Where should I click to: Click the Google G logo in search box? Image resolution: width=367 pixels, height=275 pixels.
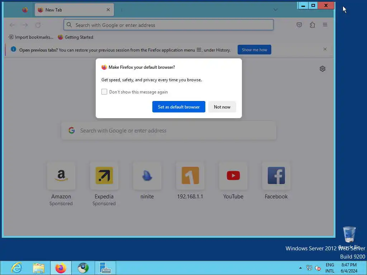point(72,130)
